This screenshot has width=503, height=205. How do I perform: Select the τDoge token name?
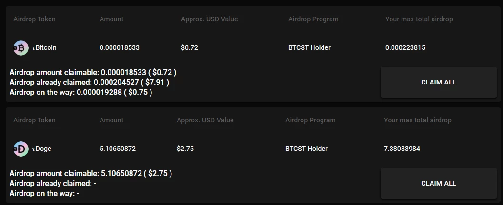(x=42, y=149)
